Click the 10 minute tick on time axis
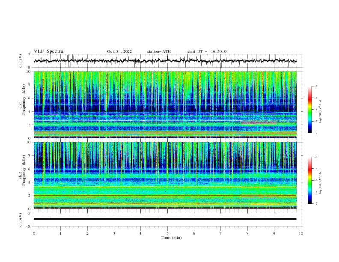This screenshot has width=339, height=262. pos(301,233)
